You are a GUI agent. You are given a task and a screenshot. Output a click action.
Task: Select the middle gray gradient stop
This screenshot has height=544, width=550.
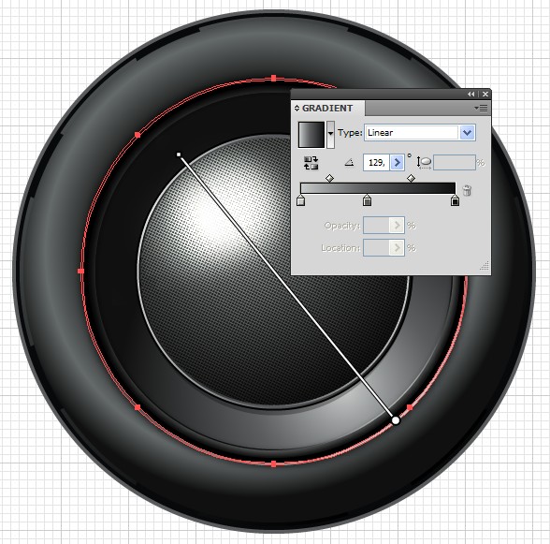(x=367, y=200)
